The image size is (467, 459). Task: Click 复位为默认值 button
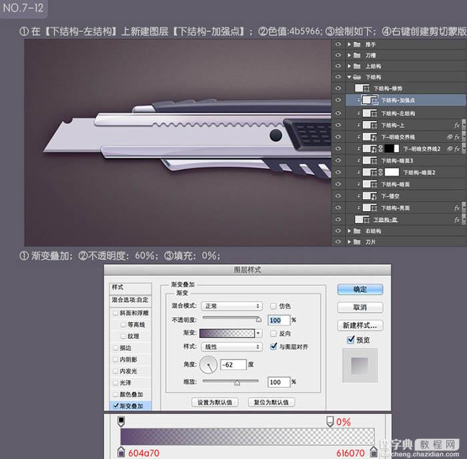(x=271, y=402)
